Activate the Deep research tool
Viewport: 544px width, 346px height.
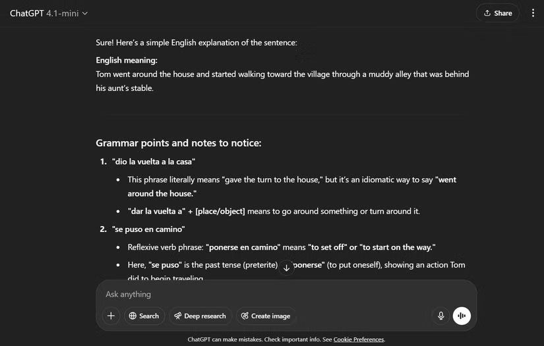click(x=200, y=316)
